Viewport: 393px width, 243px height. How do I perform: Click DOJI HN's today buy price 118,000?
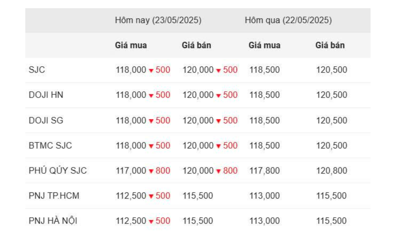131,95
